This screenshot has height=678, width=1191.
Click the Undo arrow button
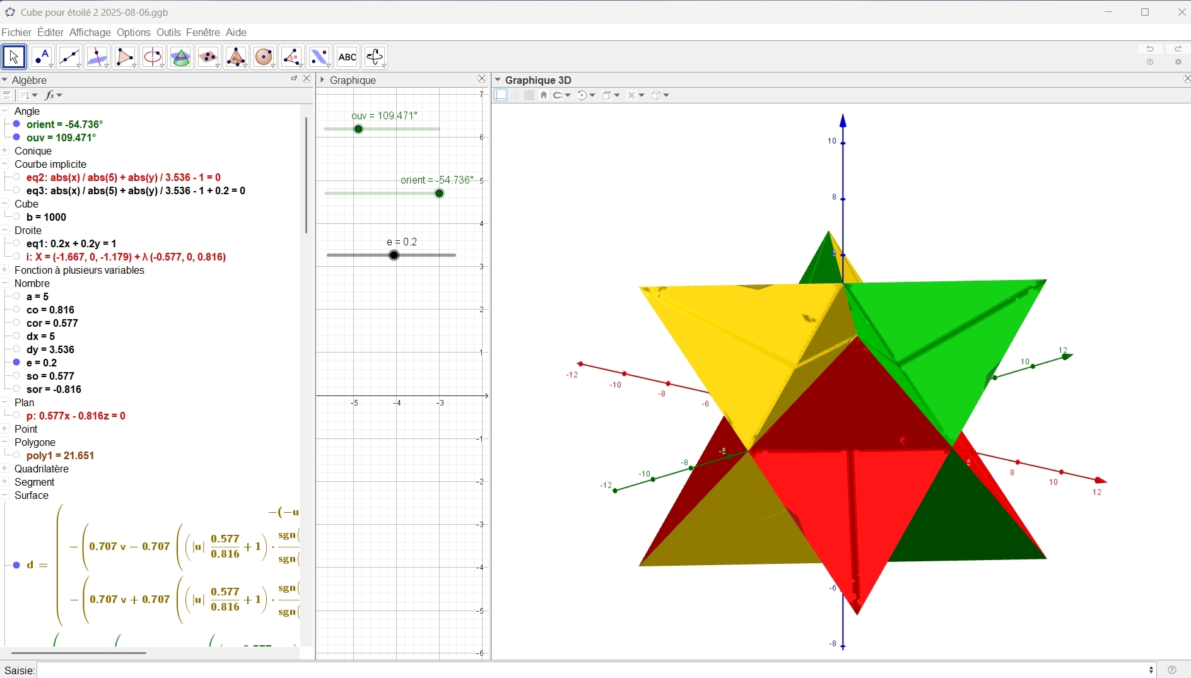click(1150, 49)
